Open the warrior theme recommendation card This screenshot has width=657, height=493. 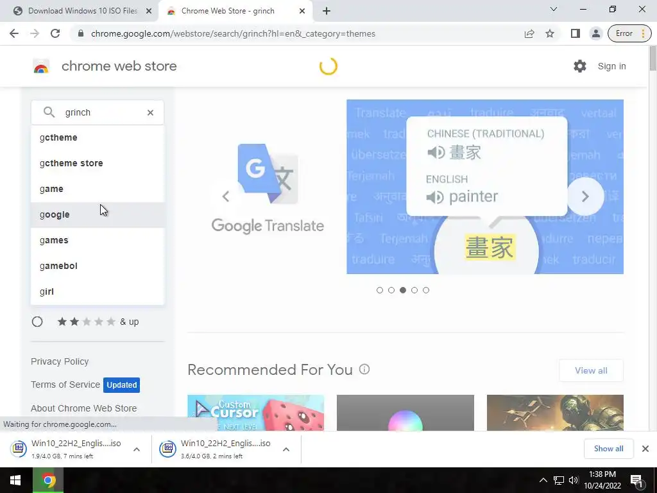(x=555, y=413)
